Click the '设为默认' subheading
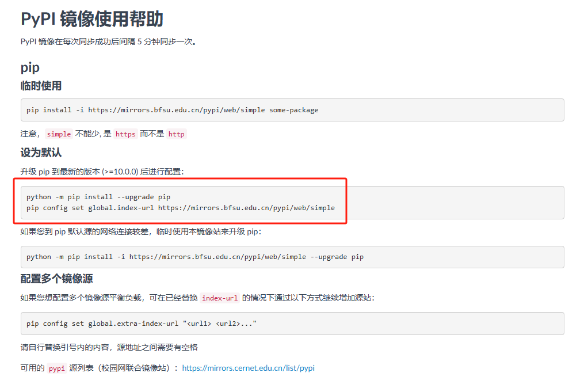The height and width of the screenshot is (384, 588). point(41,153)
